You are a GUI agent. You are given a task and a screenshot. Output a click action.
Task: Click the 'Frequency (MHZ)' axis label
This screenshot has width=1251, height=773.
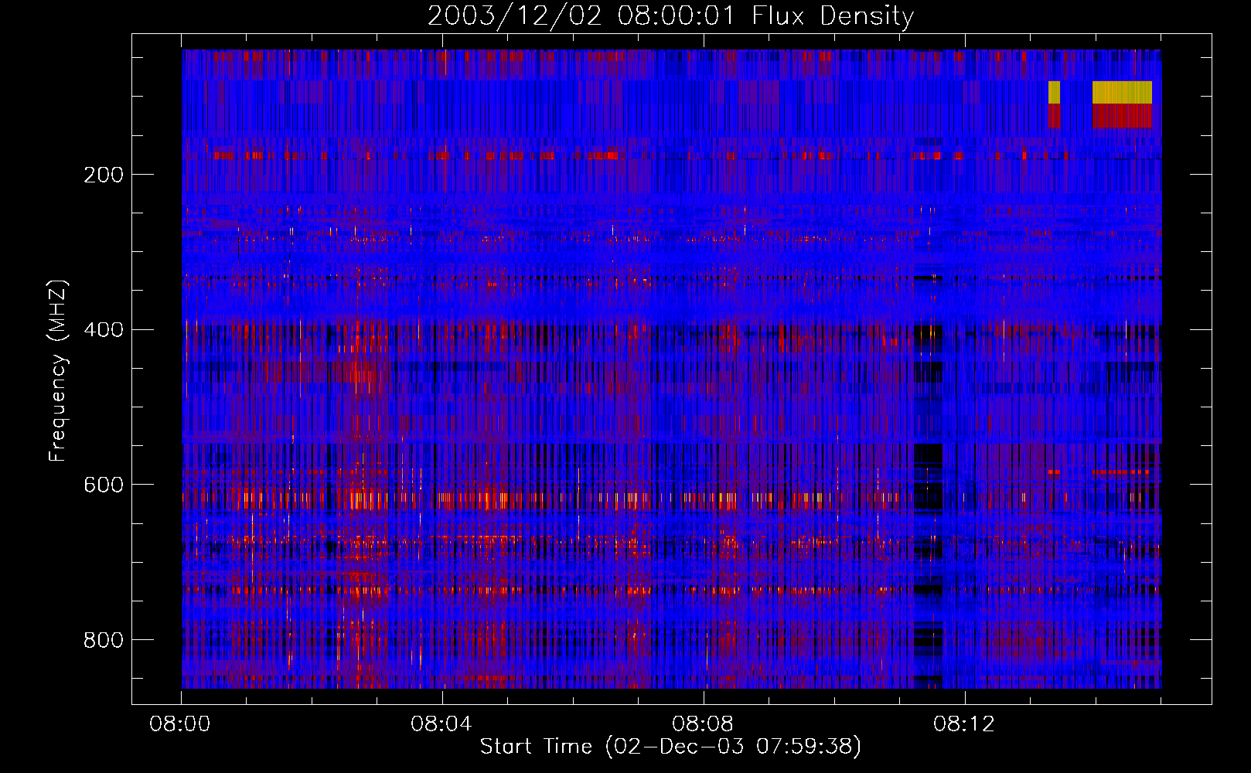click(x=58, y=370)
